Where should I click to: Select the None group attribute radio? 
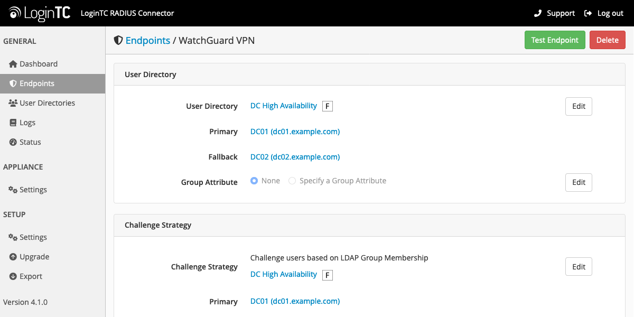pyautogui.click(x=254, y=181)
